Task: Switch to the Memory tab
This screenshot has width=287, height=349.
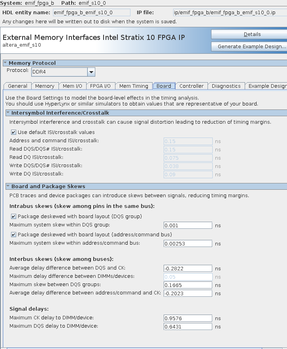Action: pos(45,86)
